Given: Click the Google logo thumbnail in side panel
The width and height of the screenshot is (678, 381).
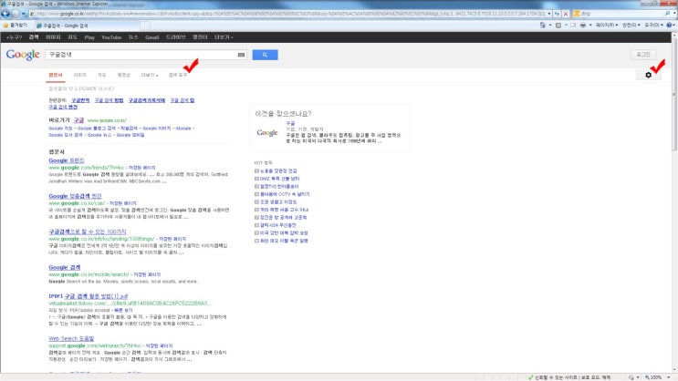Looking at the screenshot, I should click(x=267, y=132).
